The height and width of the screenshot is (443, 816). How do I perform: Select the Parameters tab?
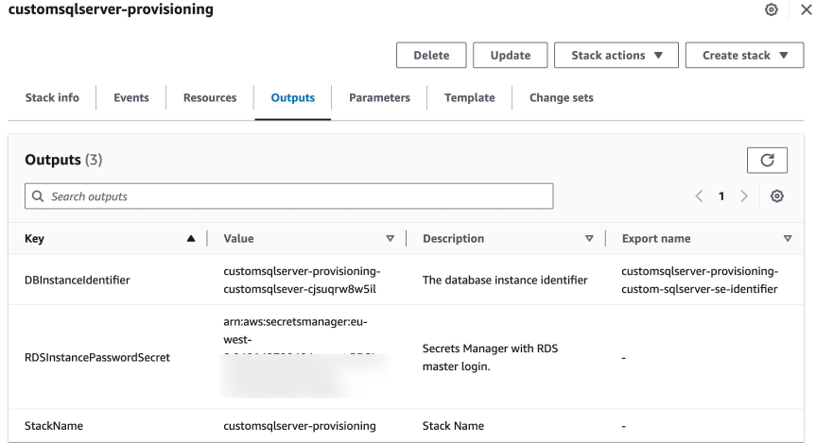click(x=379, y=97)
